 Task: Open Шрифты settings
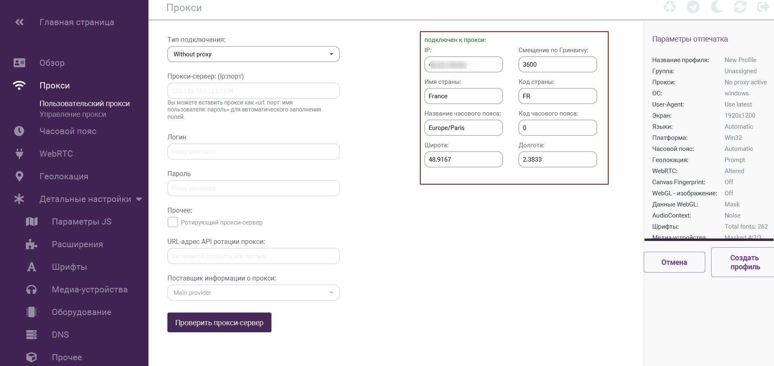coord(69,267)
